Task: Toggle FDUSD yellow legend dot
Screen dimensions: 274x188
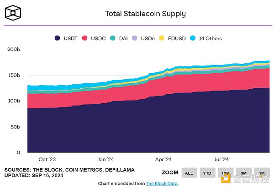Action: pyautogui.click(x=161, y=38)
